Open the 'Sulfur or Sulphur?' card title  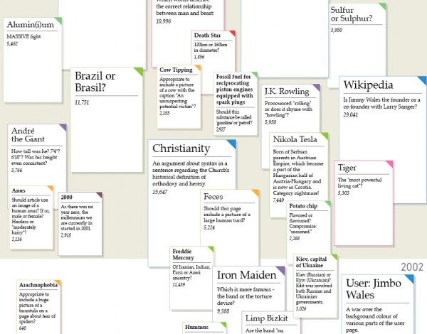[x=352, y=14]
